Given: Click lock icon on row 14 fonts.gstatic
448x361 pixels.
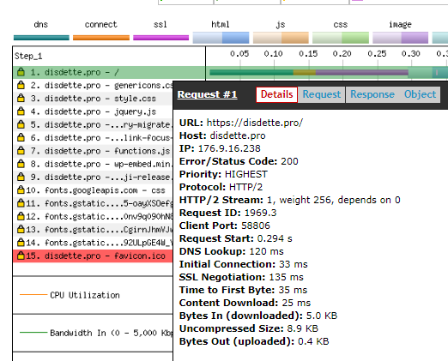Looking at the screenshot, I should tap(21, 243).
